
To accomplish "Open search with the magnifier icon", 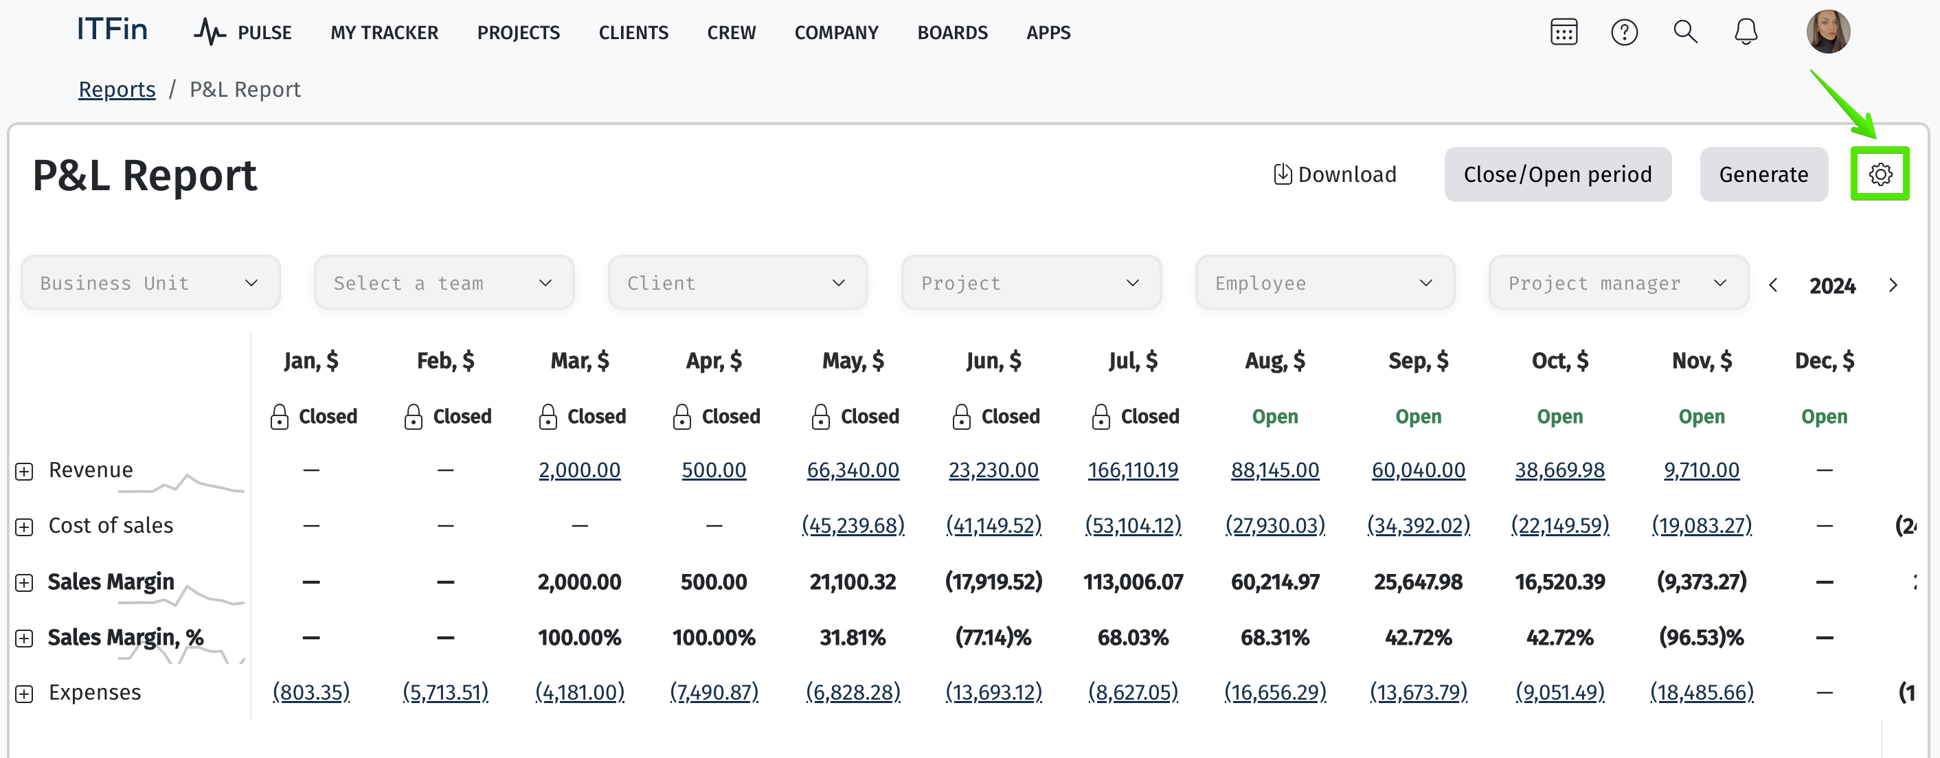I will point(1684,32).
